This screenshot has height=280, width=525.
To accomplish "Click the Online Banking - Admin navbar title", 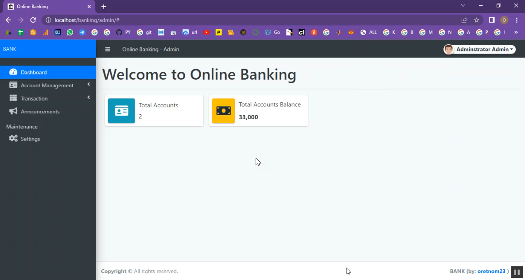I will 151,49.
